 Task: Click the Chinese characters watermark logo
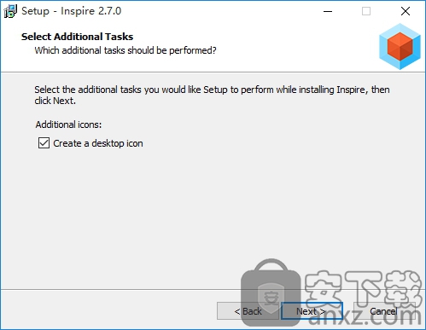tap(363, 288)
